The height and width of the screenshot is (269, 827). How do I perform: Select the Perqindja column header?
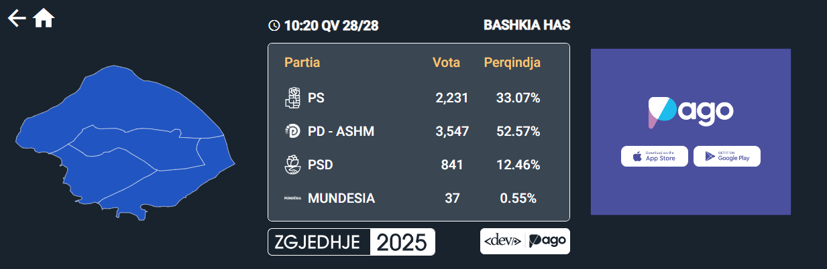[x=512, y=63]
